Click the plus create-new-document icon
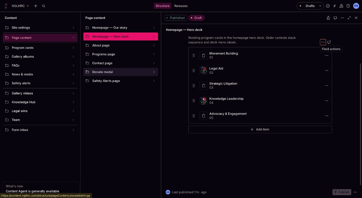 [x=36, y=6]
